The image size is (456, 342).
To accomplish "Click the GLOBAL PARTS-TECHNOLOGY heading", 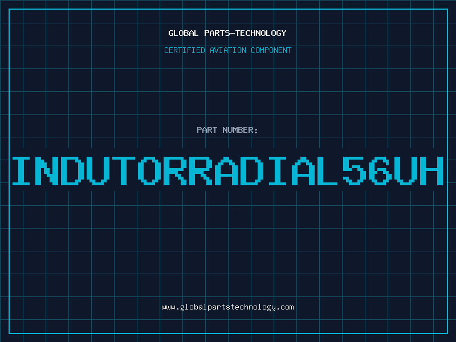I will tap(227, 33).
